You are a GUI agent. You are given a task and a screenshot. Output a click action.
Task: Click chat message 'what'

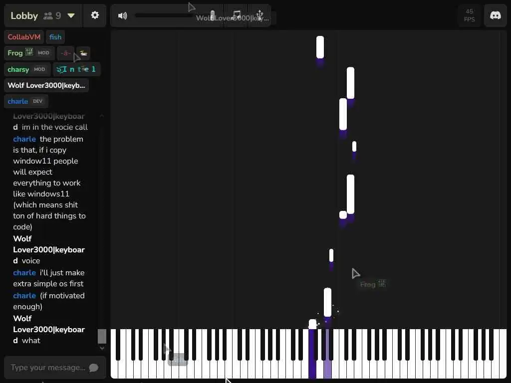(x=31, y=341)
